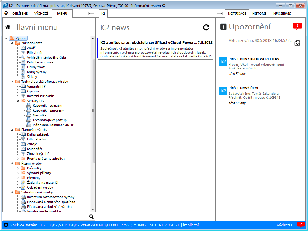Click the circle icon left of OBLÍBENÉ
Screen dimensions: 308x231
click(x=6, y=13)
